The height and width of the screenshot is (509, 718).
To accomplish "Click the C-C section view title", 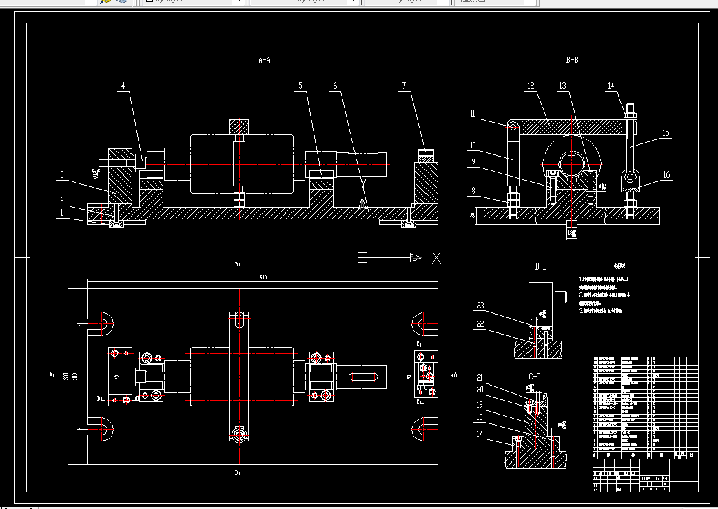I will [x=535, y=376].
